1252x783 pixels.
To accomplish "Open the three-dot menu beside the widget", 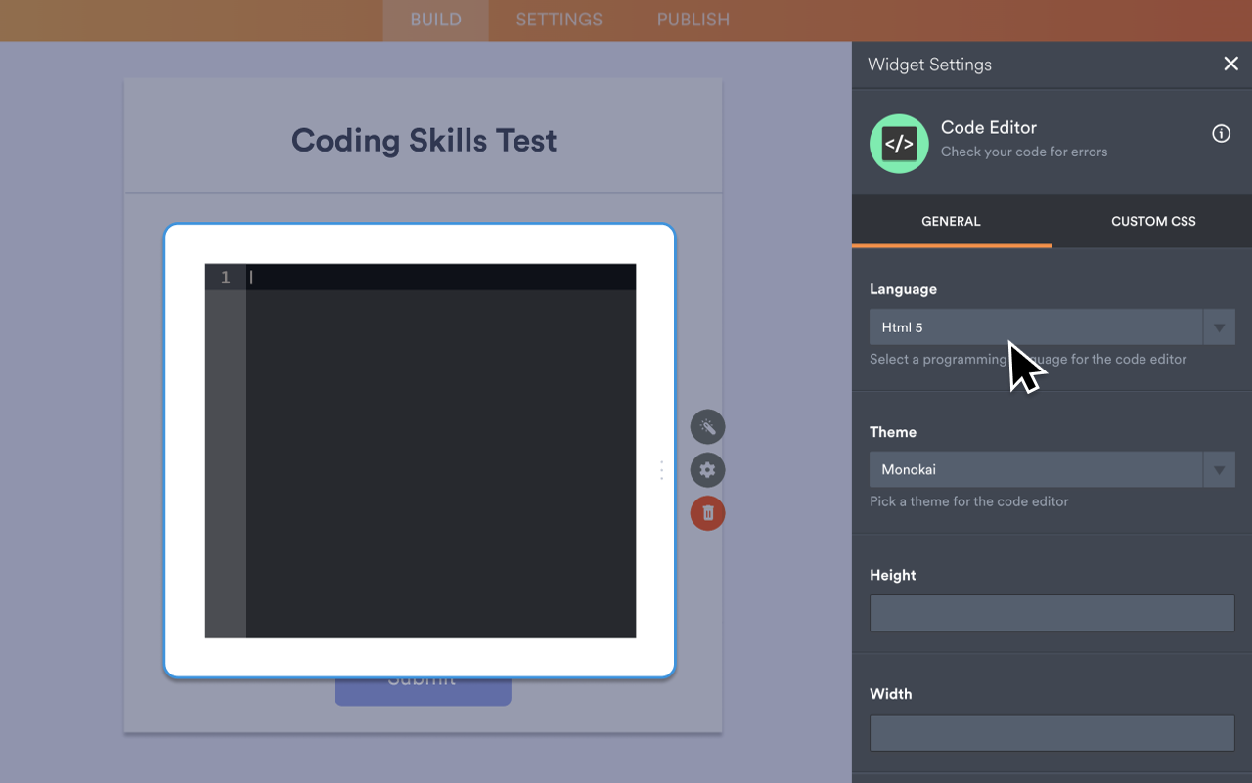I will 662,470.
